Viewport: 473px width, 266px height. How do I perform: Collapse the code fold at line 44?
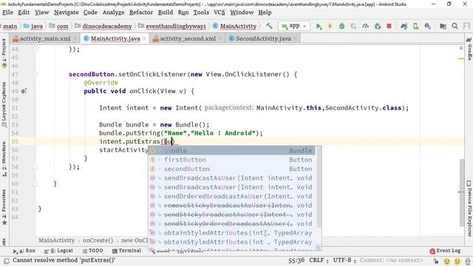(35, 49)
